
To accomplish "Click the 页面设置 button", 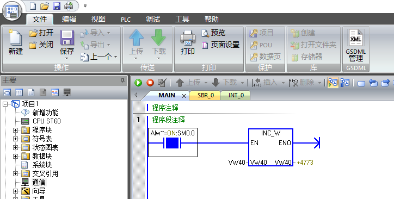I will tap(220, 45).
